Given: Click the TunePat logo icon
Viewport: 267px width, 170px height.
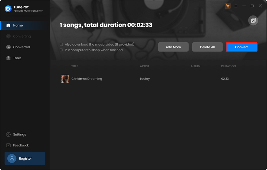Looking at the screenshot, I should point(8,9).
